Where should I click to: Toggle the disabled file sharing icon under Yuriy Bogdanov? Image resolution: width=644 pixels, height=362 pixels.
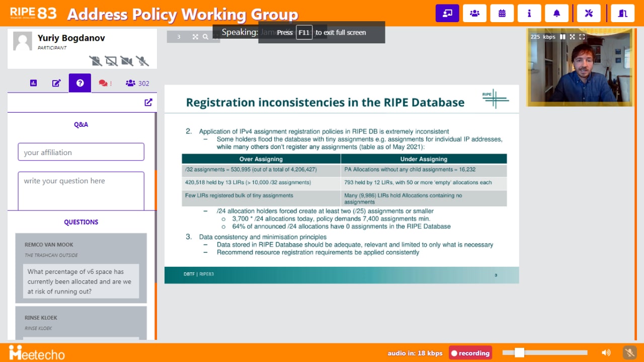(96, 61)
